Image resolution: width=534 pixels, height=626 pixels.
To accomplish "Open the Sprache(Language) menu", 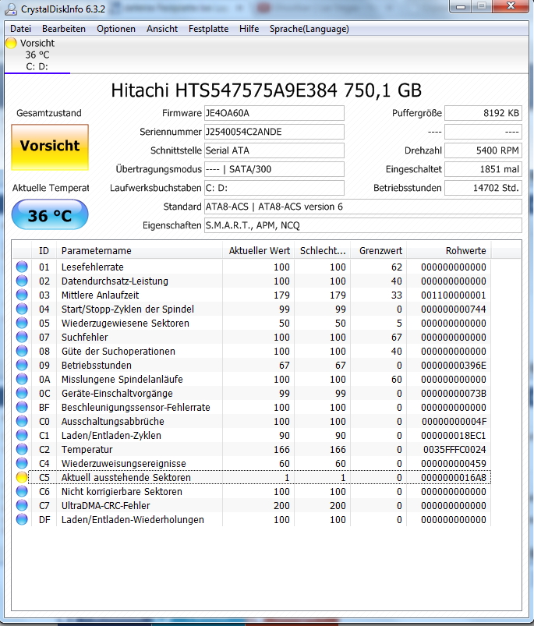I will (x=309, y=29).
